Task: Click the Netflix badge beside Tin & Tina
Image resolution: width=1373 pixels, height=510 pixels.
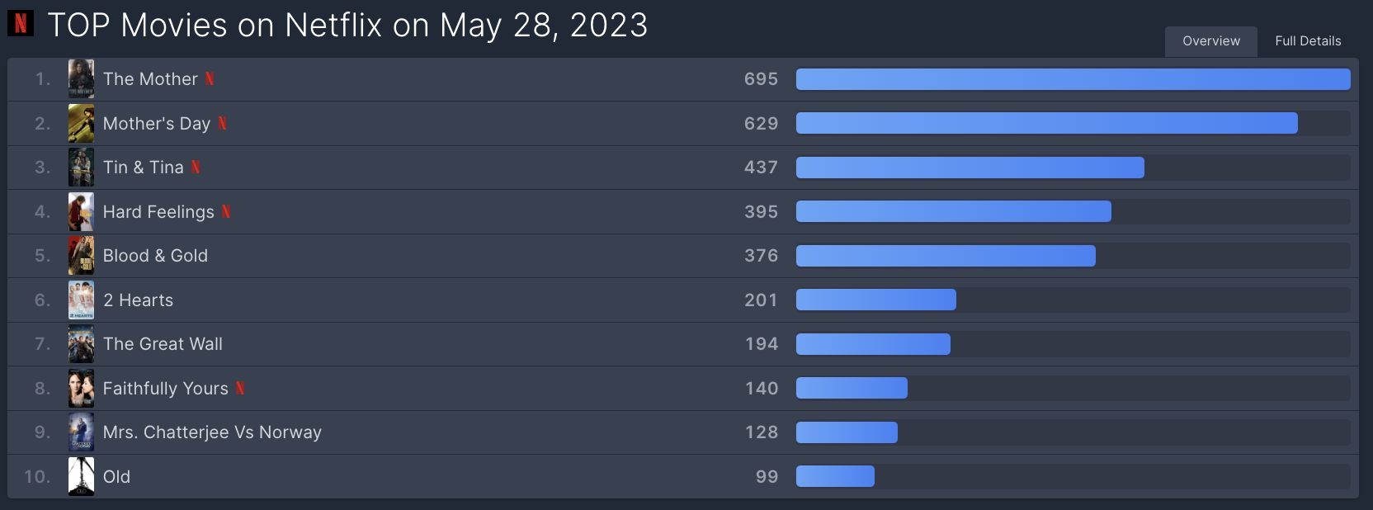Action: (196, 168)
